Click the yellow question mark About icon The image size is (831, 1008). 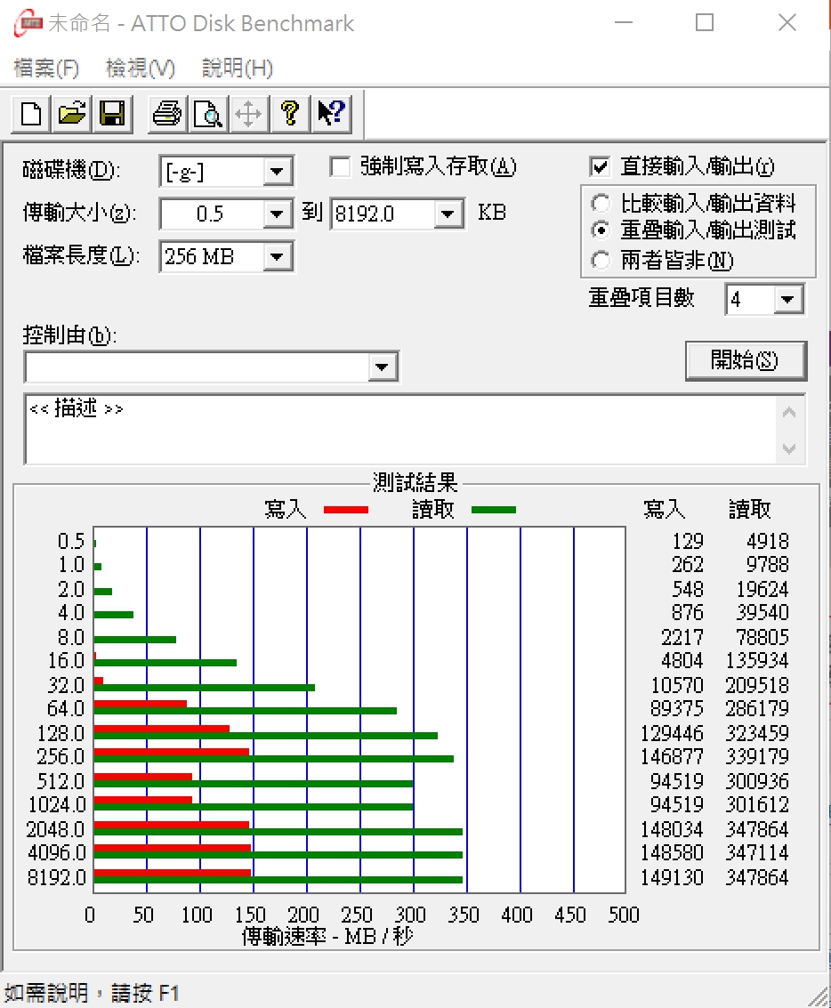tap(289, 113)
